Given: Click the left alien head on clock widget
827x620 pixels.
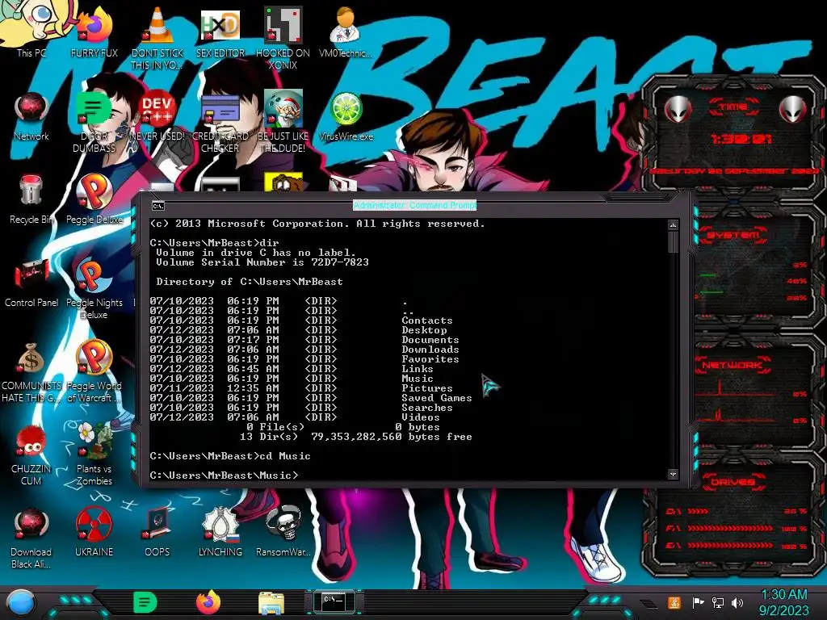Looking at the screenshot, I should [678, 109].
